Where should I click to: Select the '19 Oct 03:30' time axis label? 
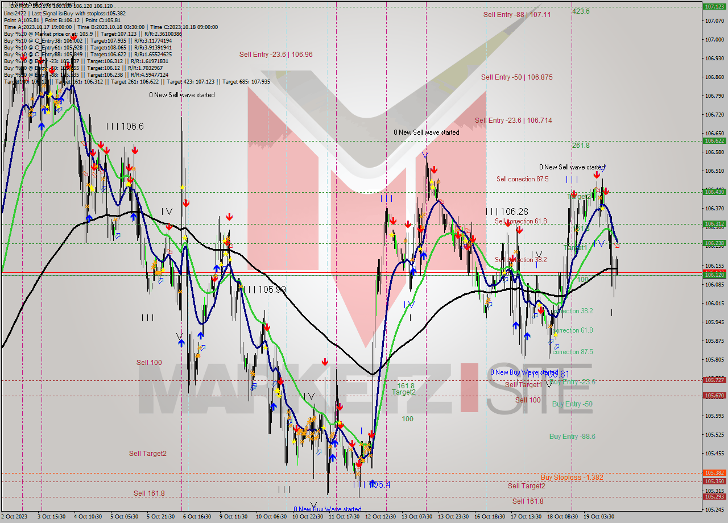pyautogui.click(x=598, y=517)
